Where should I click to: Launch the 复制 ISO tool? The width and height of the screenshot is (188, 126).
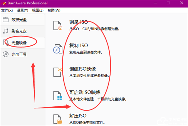pos(79,46)
